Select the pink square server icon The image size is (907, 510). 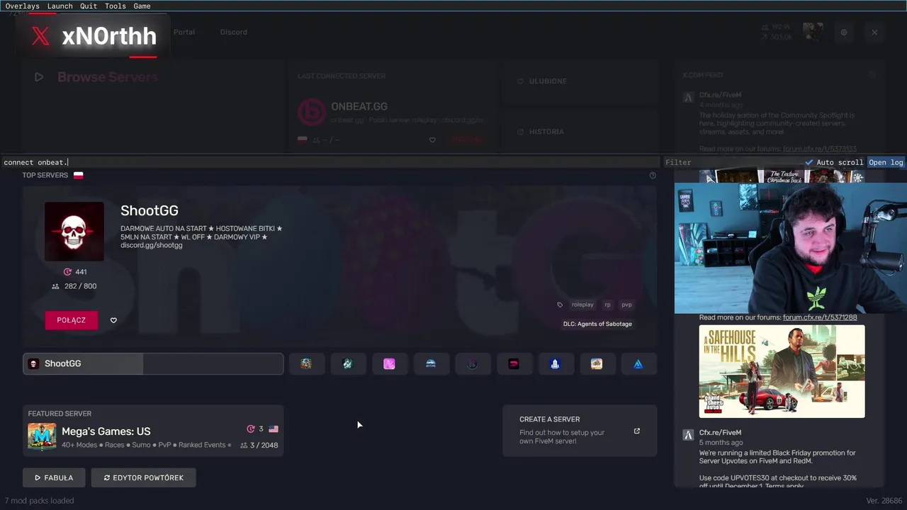389,363
